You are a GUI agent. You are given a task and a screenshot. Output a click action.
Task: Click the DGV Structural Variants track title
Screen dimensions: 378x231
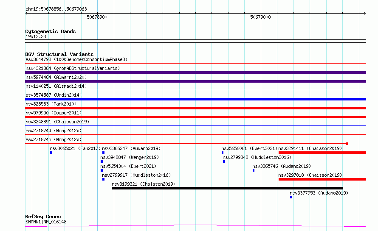click(x=59, y=54)
